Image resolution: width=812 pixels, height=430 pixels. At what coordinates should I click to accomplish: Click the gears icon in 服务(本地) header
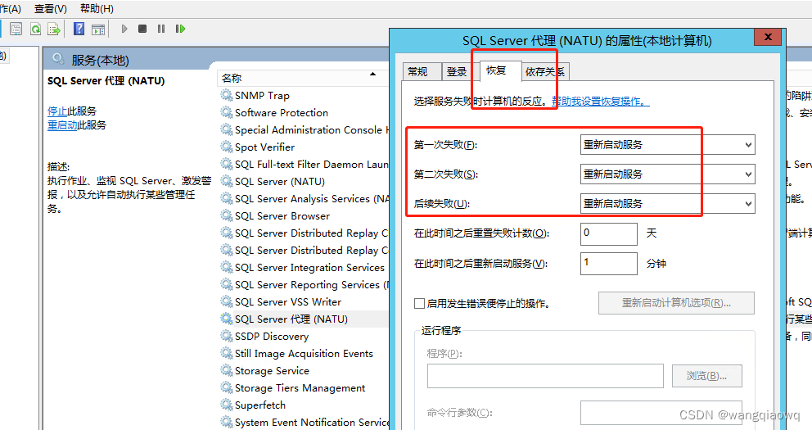(x=58, y=59)
